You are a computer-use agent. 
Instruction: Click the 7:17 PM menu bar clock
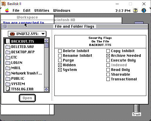[123, 11]
